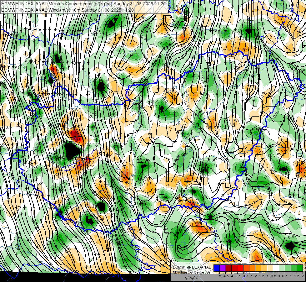Click the legend label MoistureConvergence
Screen dimensions: 306x282
[192, 272]
